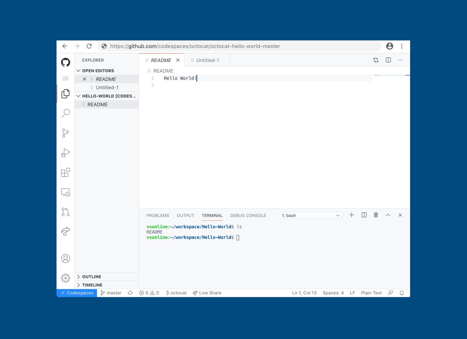Split the editor to the right
The image size is (467, 339).
coord(388,60)
